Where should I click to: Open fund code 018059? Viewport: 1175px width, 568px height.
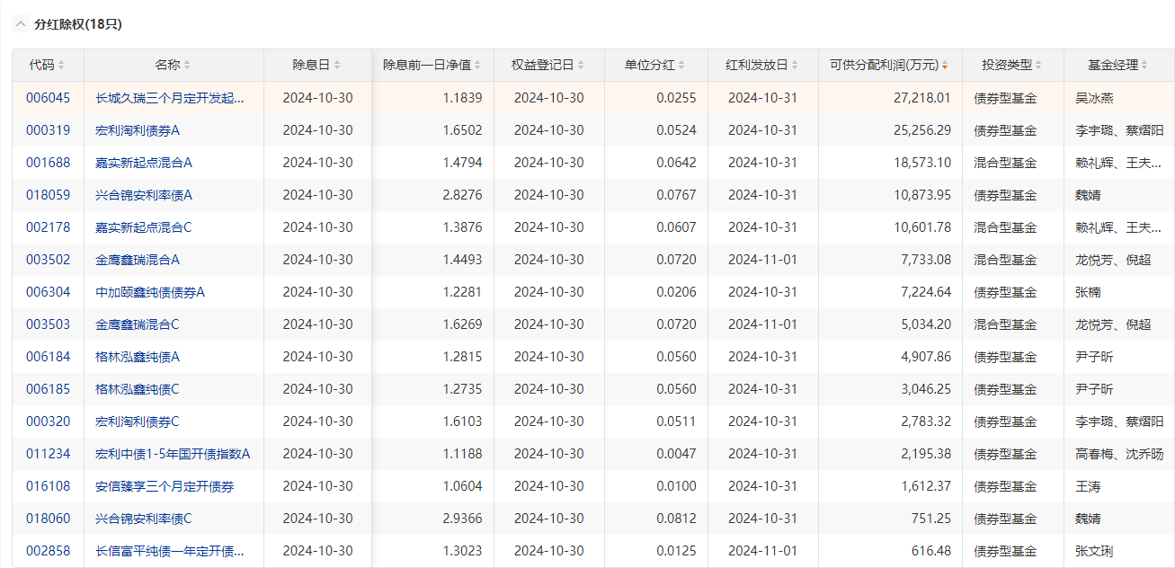tap(48, 195)
